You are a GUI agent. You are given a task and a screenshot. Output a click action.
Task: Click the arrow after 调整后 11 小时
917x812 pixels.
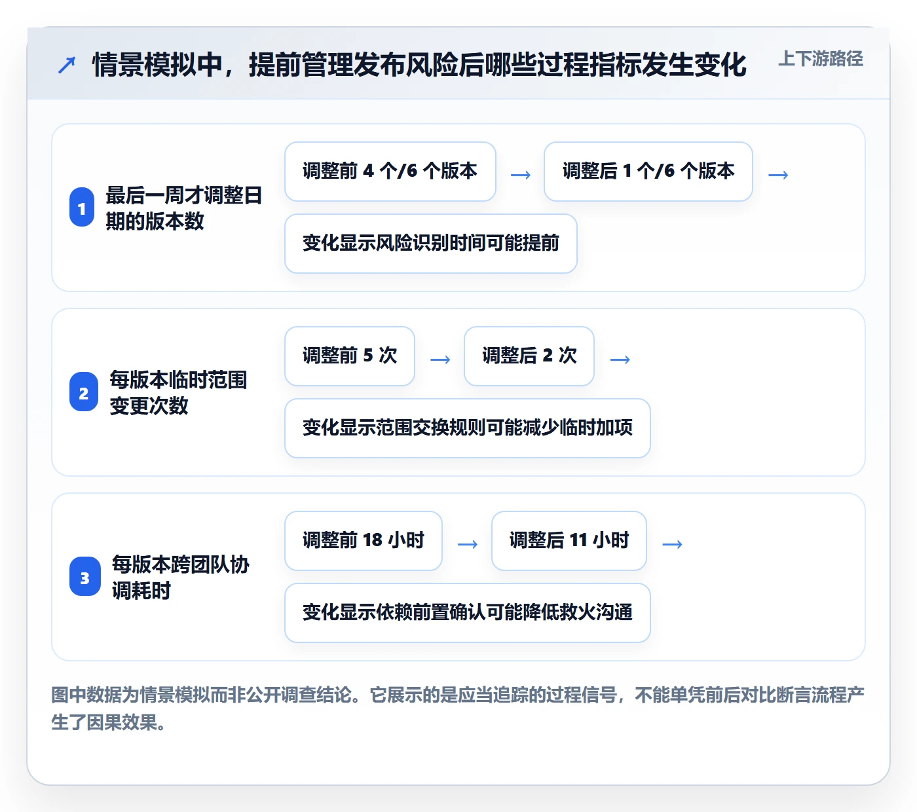point(672,544)
